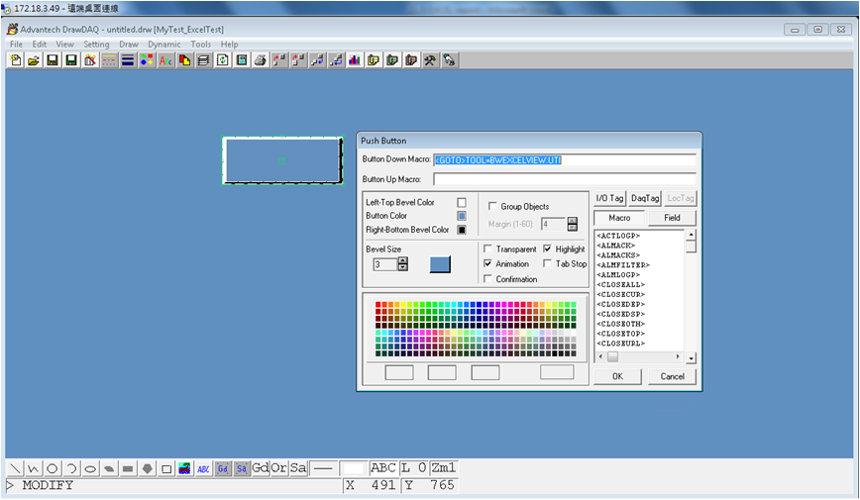Open the Tools menu
Image resolution: width=860 pixels, height=500 pixels.
pos(201,45)
